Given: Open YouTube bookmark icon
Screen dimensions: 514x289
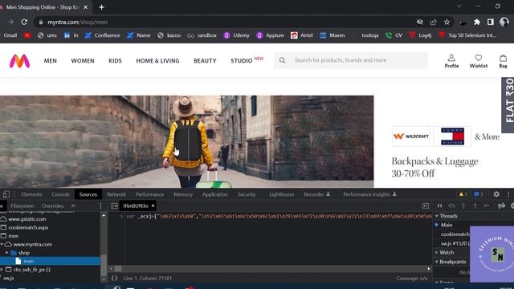Looking at the screenshot, I should (x=27, y=35).
